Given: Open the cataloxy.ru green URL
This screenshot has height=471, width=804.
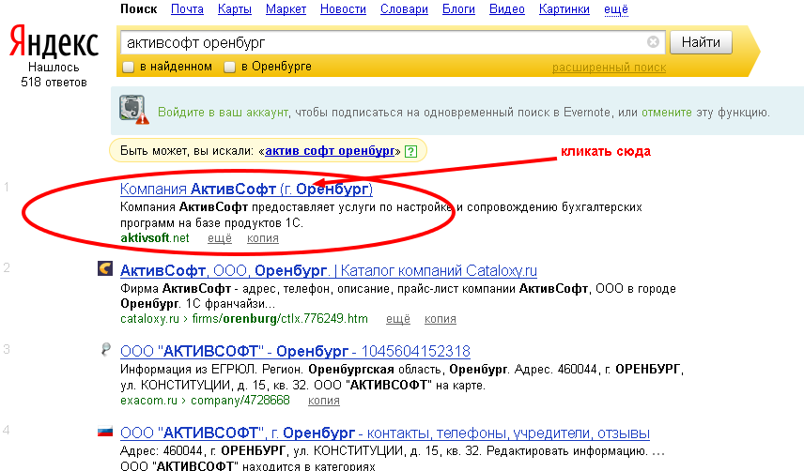Looking at the screenshot, I should (x=244, y=319).
